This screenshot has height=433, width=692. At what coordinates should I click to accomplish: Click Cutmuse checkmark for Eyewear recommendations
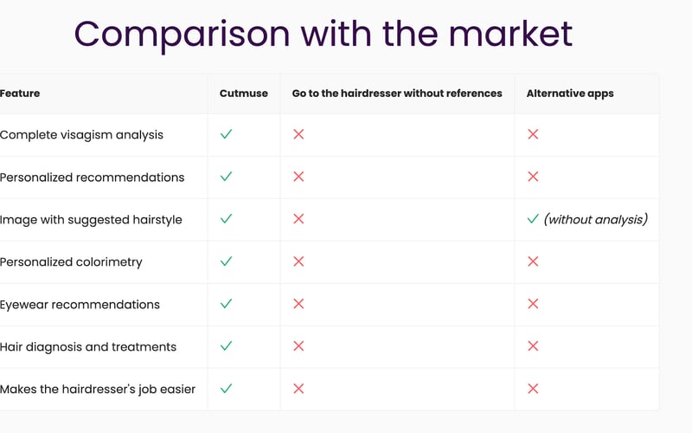pos(226,304)
